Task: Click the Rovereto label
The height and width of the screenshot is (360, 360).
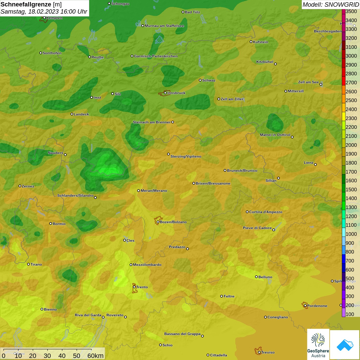Action: pyautogui.click(x=115, y=315)
